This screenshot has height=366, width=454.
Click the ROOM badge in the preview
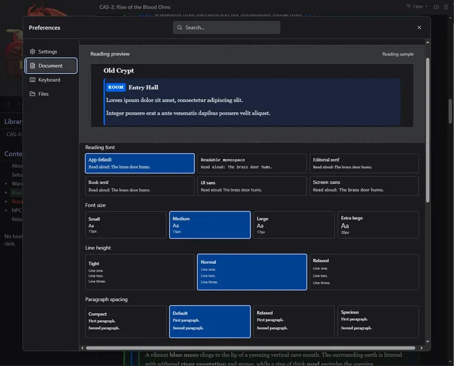[116, 87]
